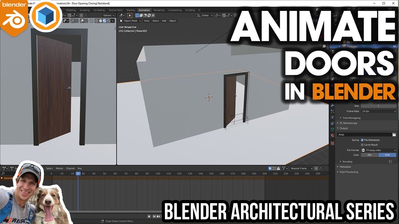Image resolution: width=399 pixels, height=224 pixels.
Task: Switch to the Sculpting workspace tab
Action: tap(84, 10)
